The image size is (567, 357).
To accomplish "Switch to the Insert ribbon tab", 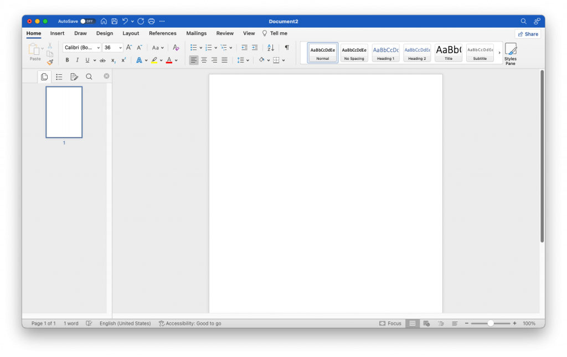I will pos(57,33).
